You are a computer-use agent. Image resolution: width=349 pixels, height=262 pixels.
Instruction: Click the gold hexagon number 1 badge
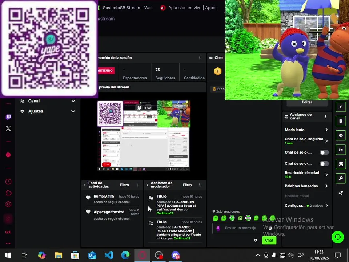pyautogui.click(x=218, y=71)
